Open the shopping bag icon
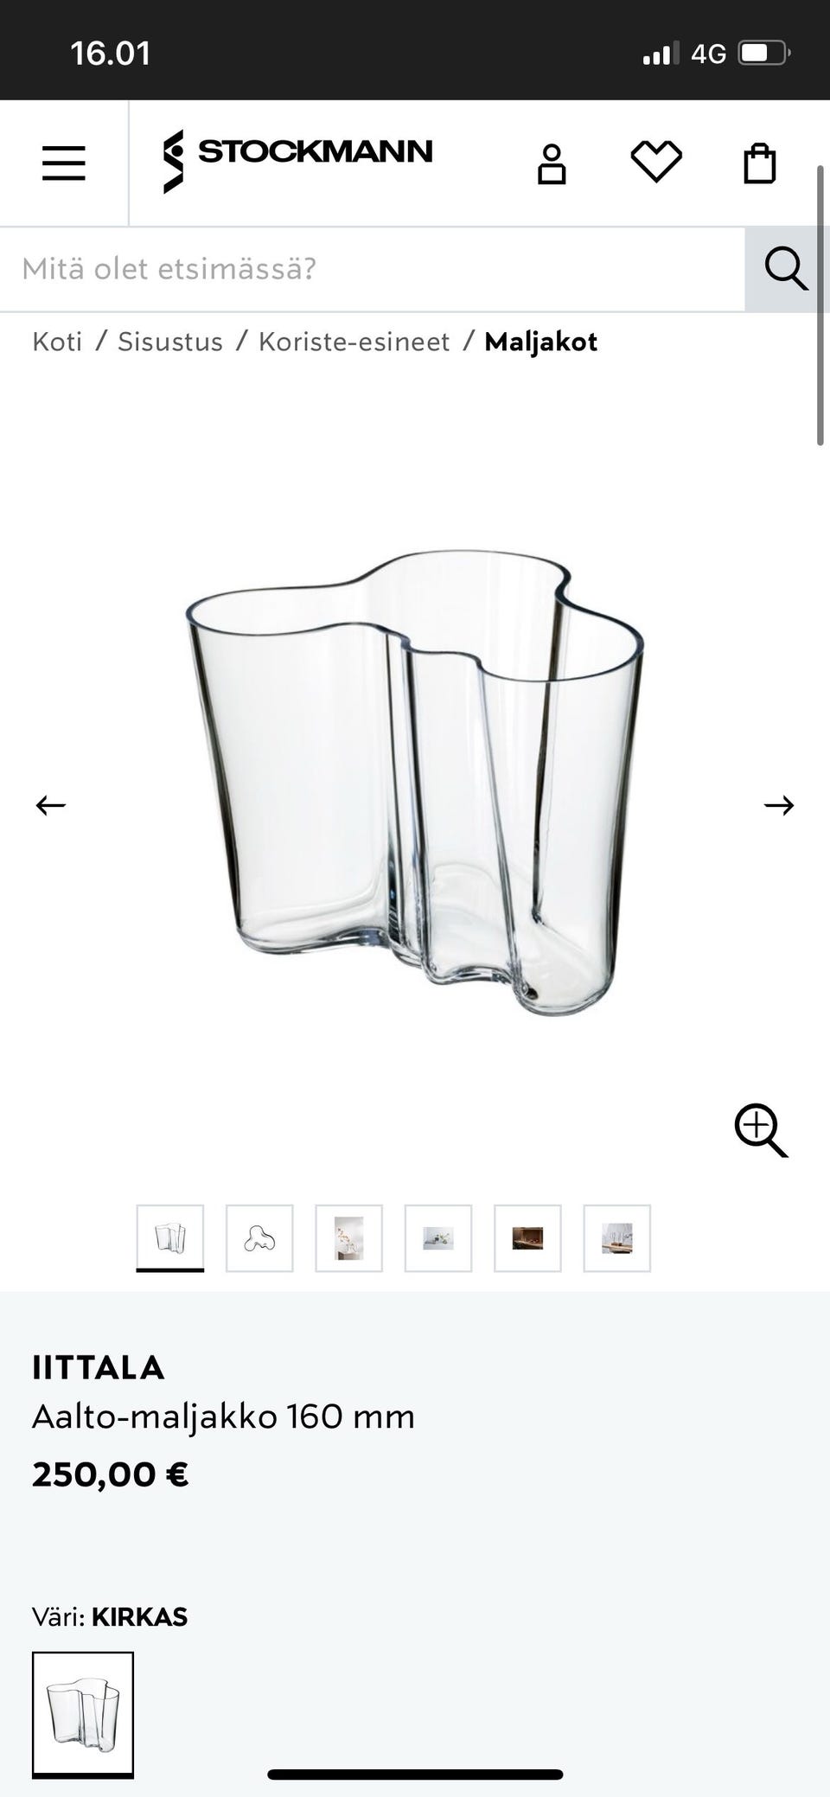Image resolution: width=830 pixels, height=1797 pixels. (760, 163)
